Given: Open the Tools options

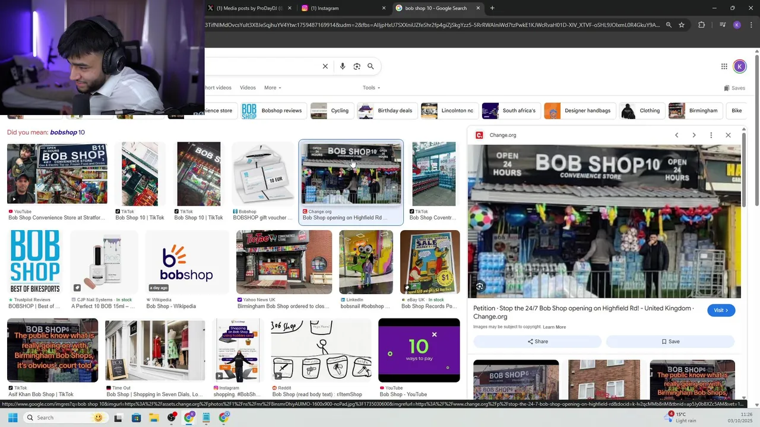Looking at the screenshot, I should coord(371,88).
